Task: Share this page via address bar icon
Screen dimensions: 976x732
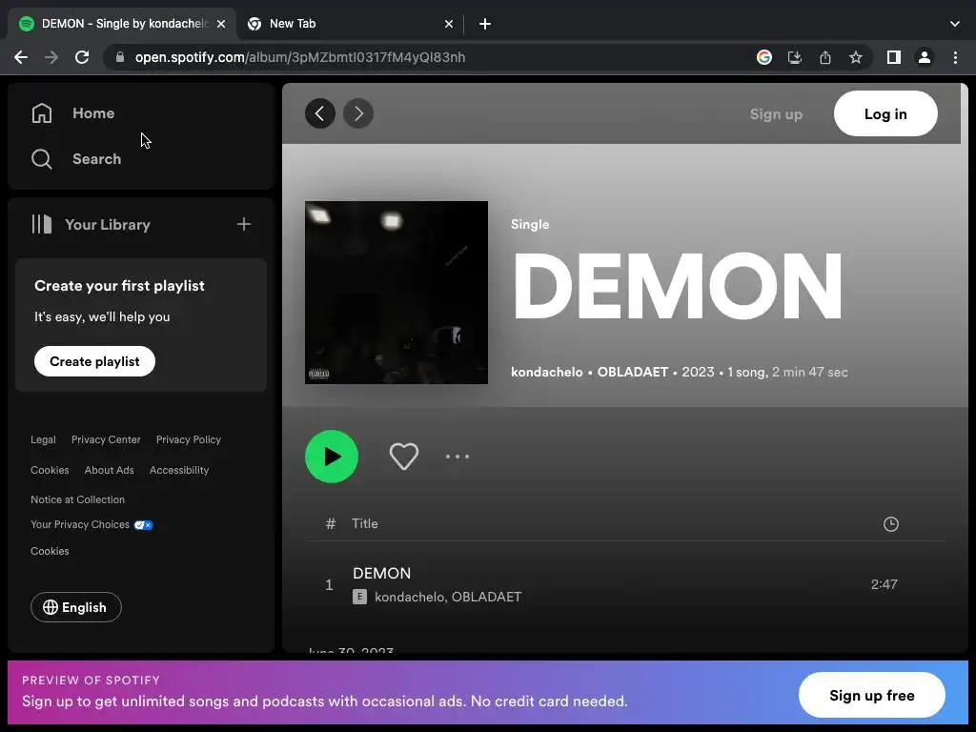Action: 825,57
